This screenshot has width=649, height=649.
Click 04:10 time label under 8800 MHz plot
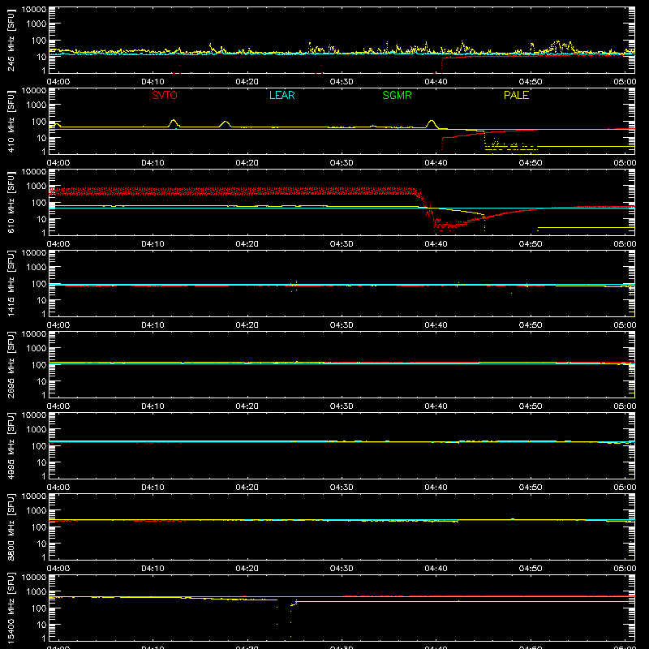153,569
